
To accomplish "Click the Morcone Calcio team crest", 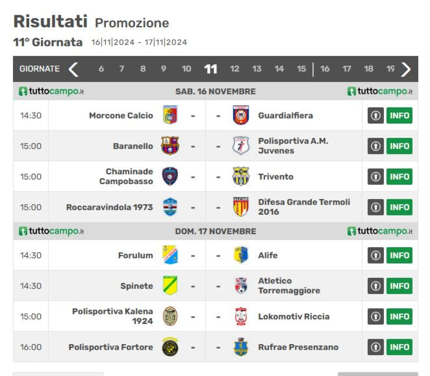I will click(170, 115).
